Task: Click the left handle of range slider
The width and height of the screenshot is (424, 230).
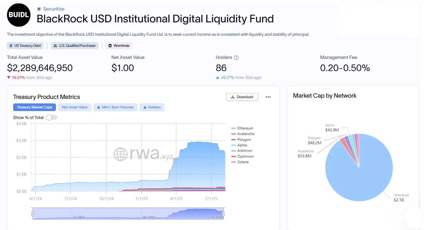Action: pyautogui.click(x=33, y=214)
